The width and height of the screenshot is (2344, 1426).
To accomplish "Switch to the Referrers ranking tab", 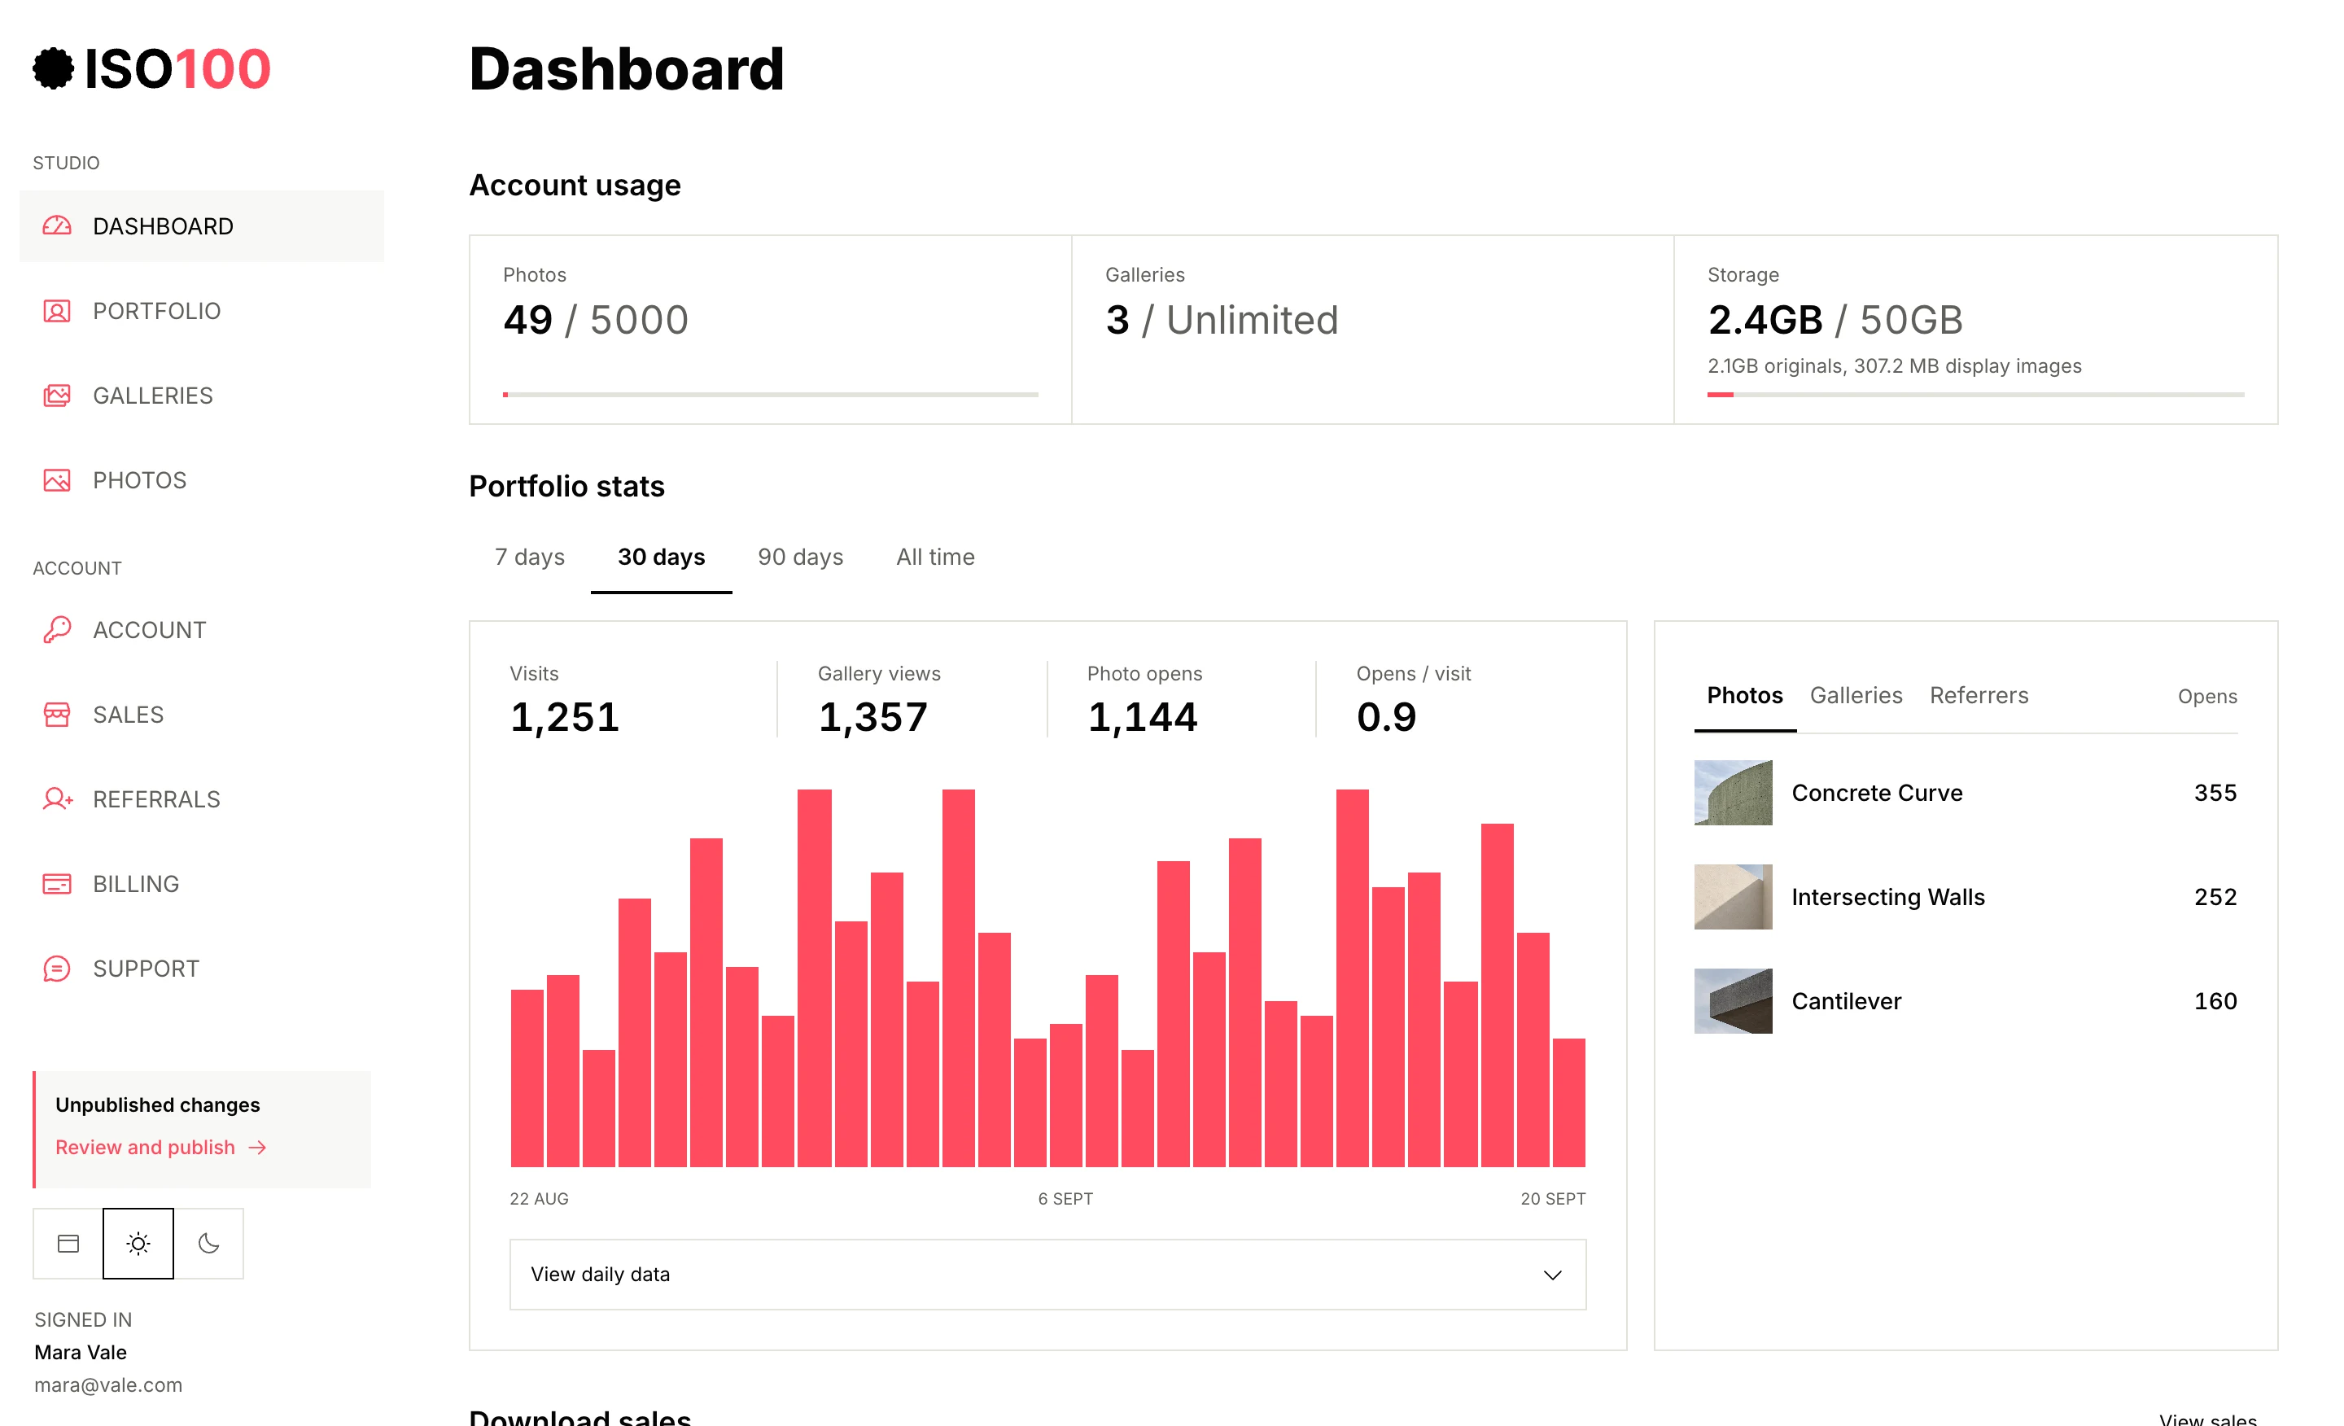I will (x=1979, y=695).
